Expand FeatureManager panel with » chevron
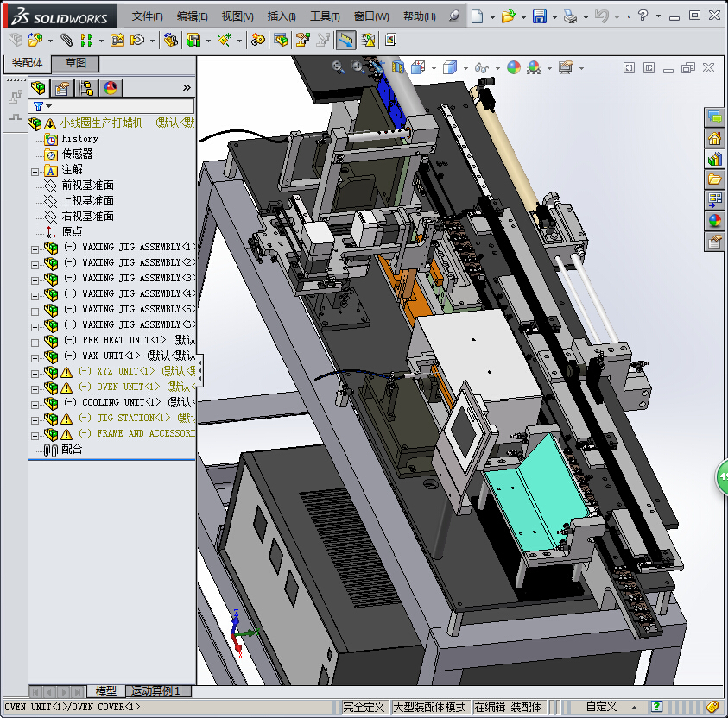 [187, 88]
